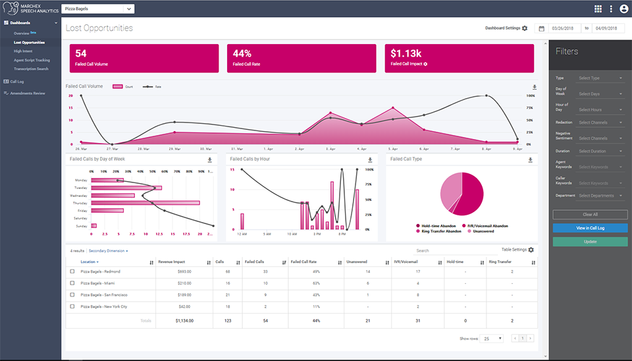The height and width of the screenshot is (361, 632).
Task: Open the Redaction filter dropdown
Action: 600,123
